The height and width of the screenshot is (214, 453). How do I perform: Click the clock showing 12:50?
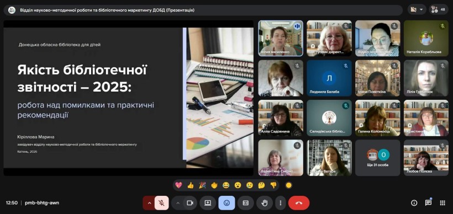click(x=12, y=203)
